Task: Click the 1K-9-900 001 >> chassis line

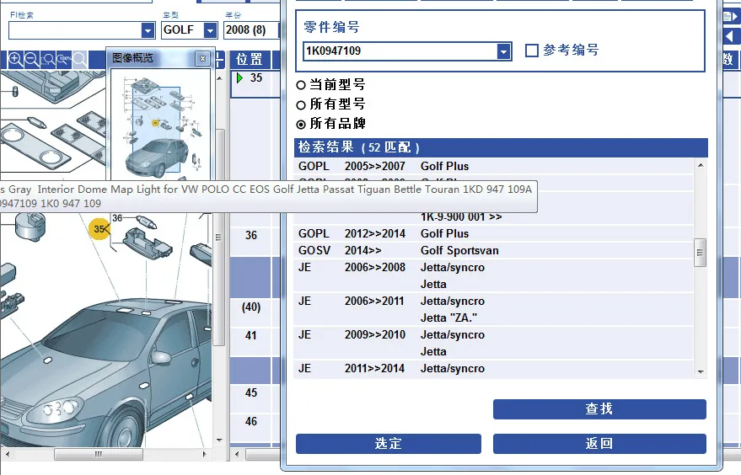Action: [461, 217]
